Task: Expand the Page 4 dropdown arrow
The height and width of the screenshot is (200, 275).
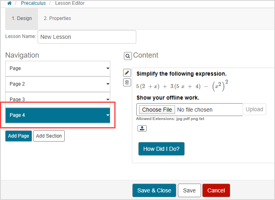Action: click(108, 115)
